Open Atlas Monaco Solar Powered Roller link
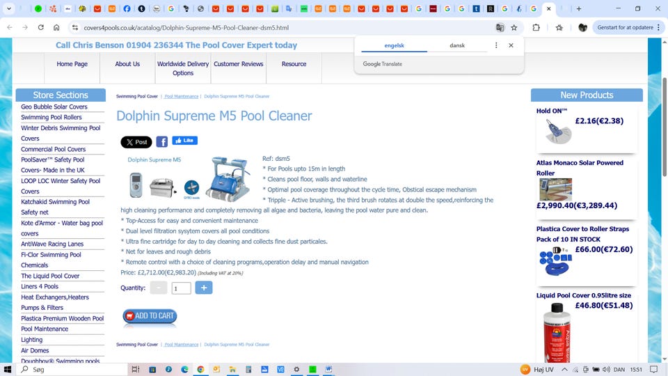Viewport: 668px width, 376px height. [x=580, y=168]
